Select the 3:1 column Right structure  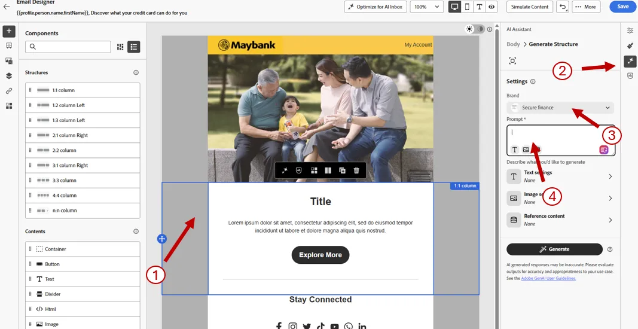[83, 165]
